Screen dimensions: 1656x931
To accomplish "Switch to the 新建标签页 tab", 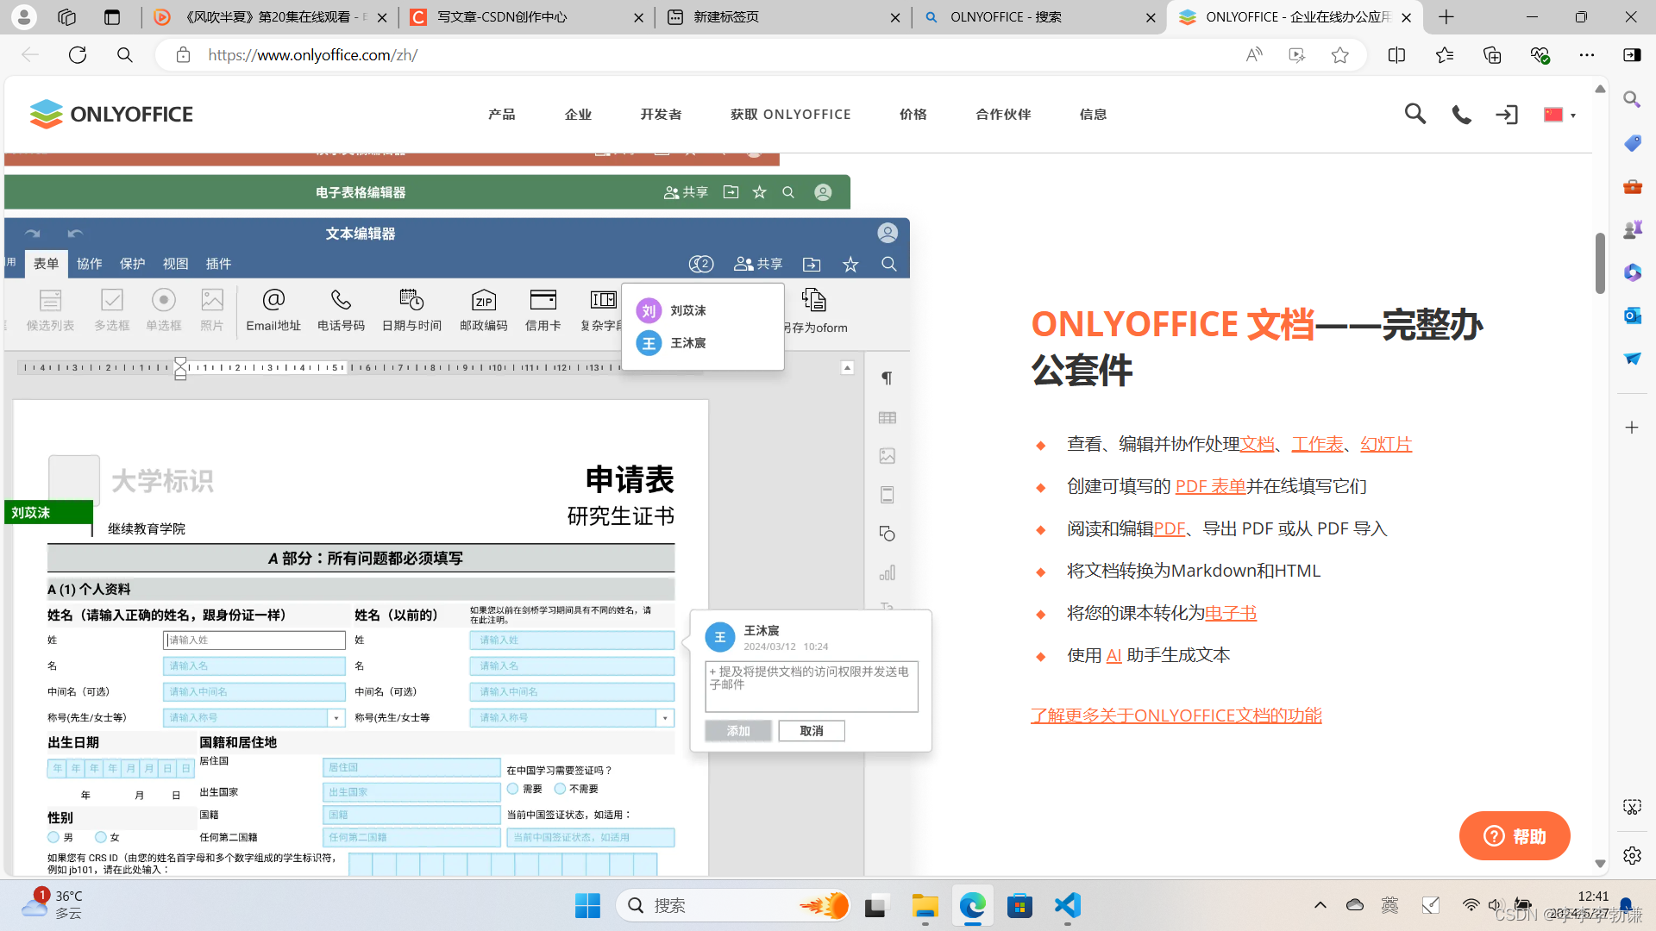I will (783, 17).
